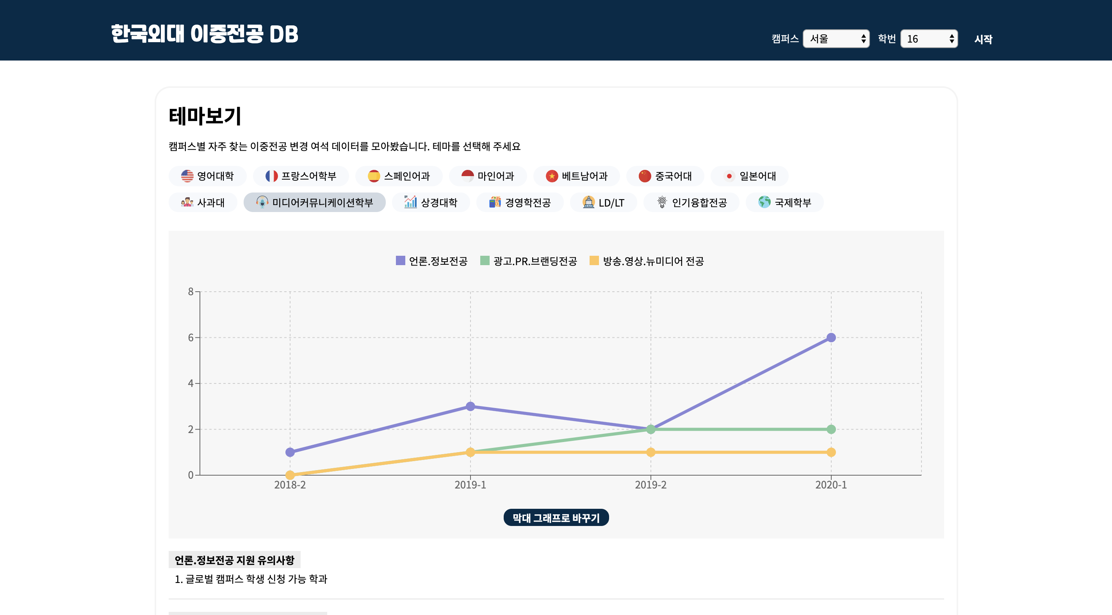
Task: Click the 시작 button in header
Action: pos(984,39)
